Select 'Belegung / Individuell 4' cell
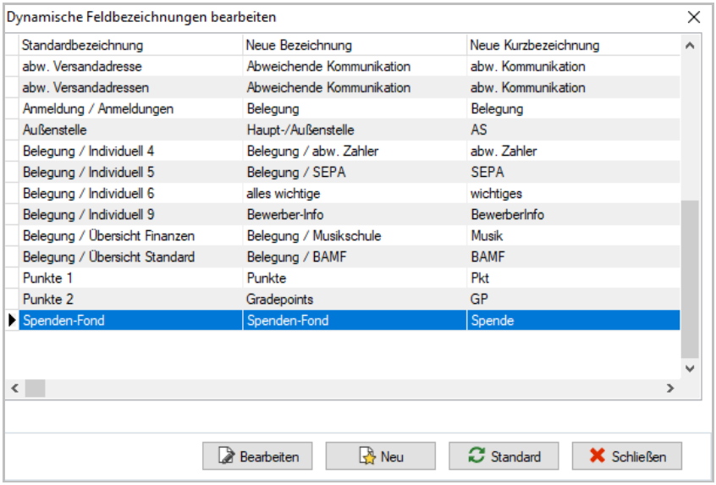716x485 pixels. pyautogui.click(x=130, y=151)
